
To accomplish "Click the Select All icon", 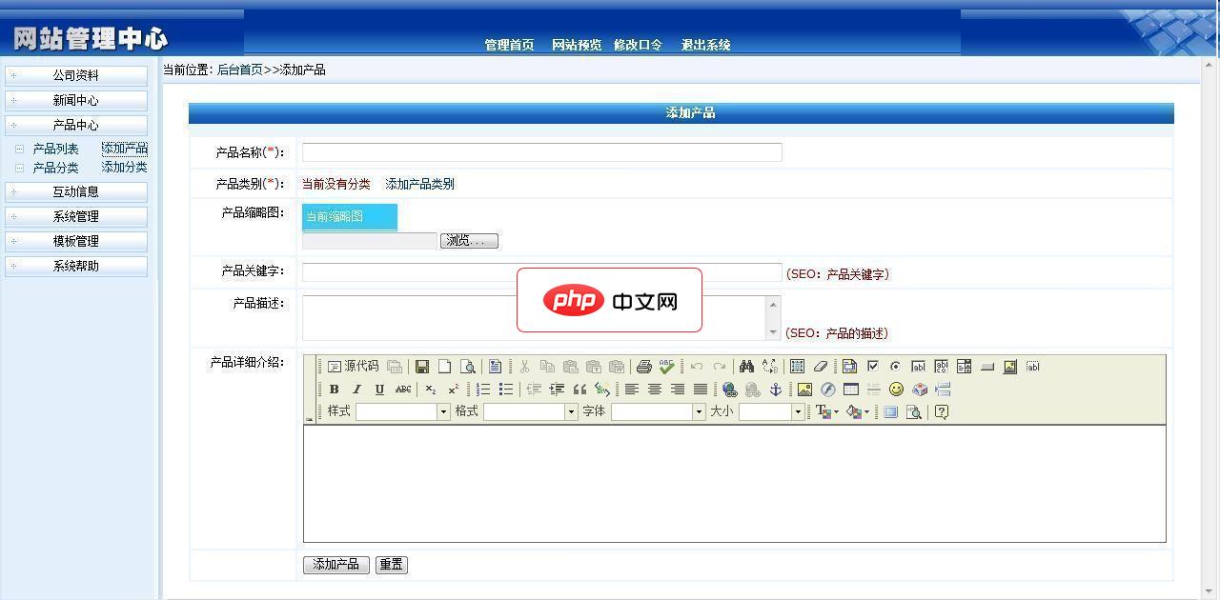I will pos(798,367).
